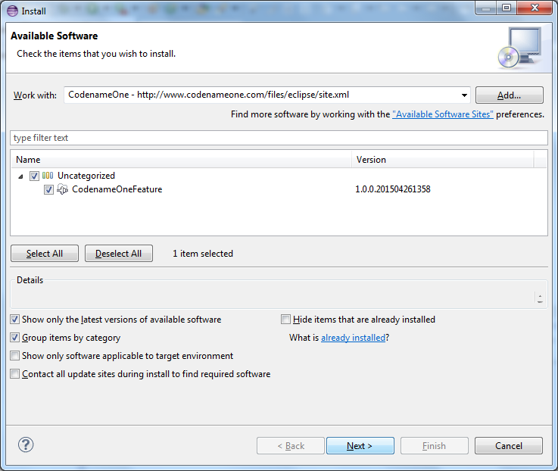Open the already installed link

[353, 338]
